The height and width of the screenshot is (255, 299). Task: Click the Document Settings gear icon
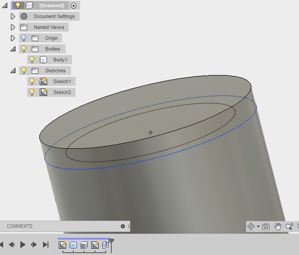[24, 16]
